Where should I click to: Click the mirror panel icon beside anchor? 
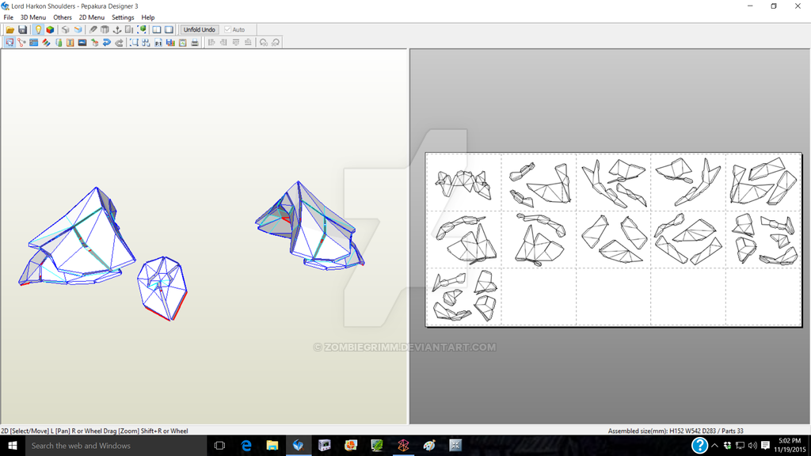(x=129, y=29)
